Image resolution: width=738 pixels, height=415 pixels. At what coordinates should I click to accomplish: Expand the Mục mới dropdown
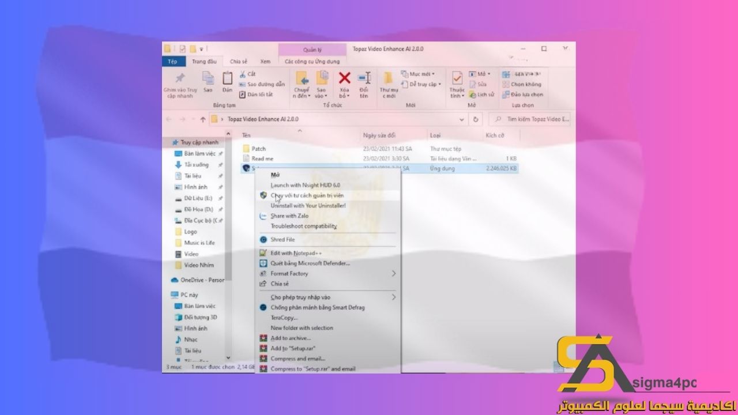point(418,74)
